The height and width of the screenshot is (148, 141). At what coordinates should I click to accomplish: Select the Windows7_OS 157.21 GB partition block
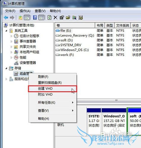pyautogui.click(x=114, y=122)
